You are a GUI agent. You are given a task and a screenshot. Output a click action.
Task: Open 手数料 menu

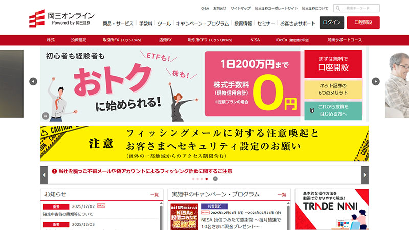point(145,24)
